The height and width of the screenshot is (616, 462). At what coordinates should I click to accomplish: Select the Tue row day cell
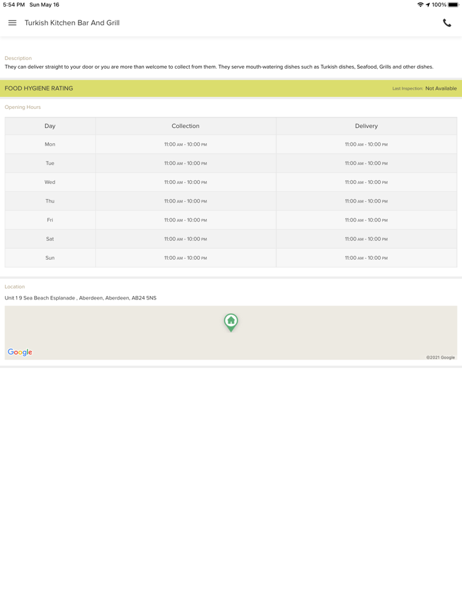pyautogui.click(x=50, y=163)
